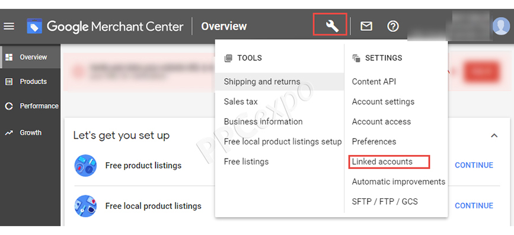Go to Overview in the sidebar
514x235 pixels.
coord(30,57)
